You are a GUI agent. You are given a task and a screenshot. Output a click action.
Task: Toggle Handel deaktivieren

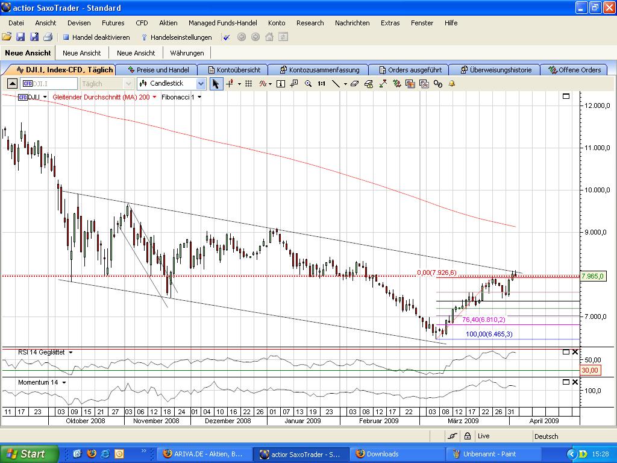[x=96, y=37]
